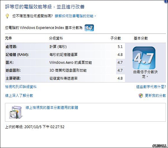Viewport: 168px width, 148px height.
Task: Click 更新我的分數 to refresh the score
Action: click(155, 95)
